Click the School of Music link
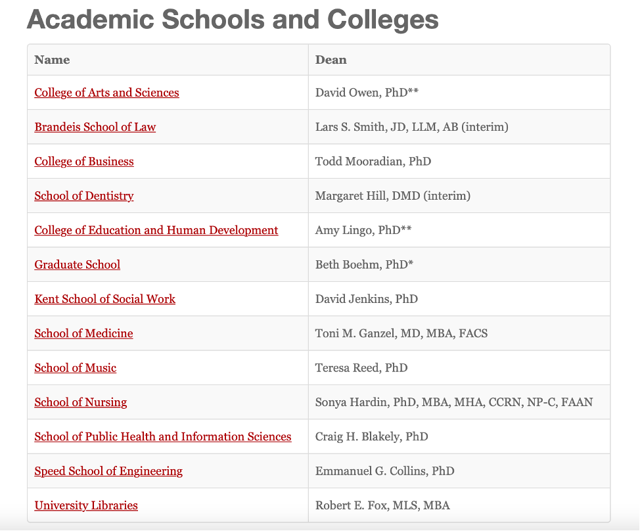640x531 pixels. pos(75,368)
